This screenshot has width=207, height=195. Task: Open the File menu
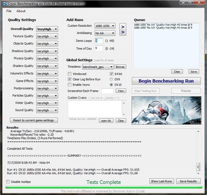pyautogui.click(x=9, y=11)
